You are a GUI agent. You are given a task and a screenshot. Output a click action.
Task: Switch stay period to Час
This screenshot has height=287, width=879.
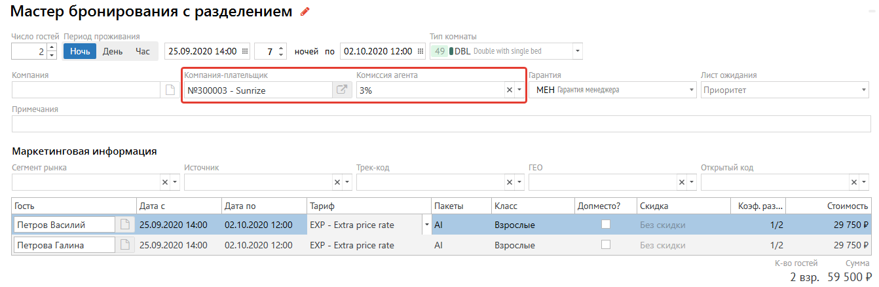(x=143, y=51)
